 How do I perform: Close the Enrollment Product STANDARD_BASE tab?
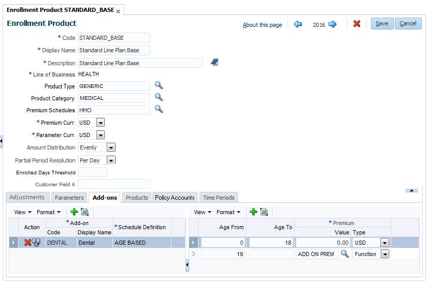tap(118, 11)
